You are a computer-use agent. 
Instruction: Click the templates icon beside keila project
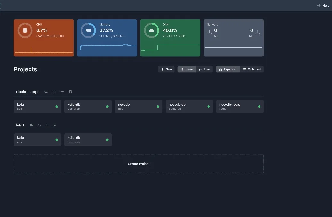point(55,125)
